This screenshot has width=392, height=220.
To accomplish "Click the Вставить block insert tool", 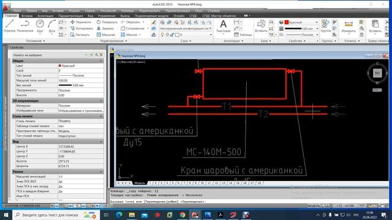I will point(261,26).
